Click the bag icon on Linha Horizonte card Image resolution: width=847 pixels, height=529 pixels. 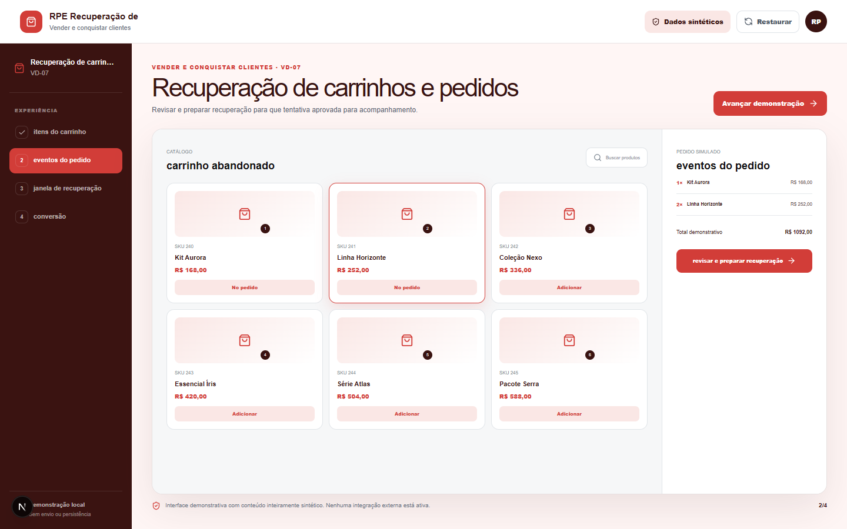[x=407, y=214]
